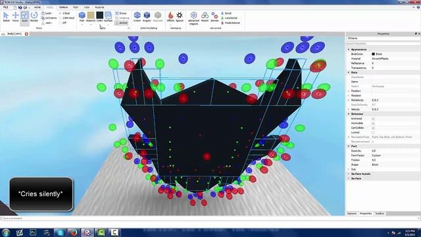Toggle the Anchor button
This screenshot has height=237, width=421.
pos(121,23)
